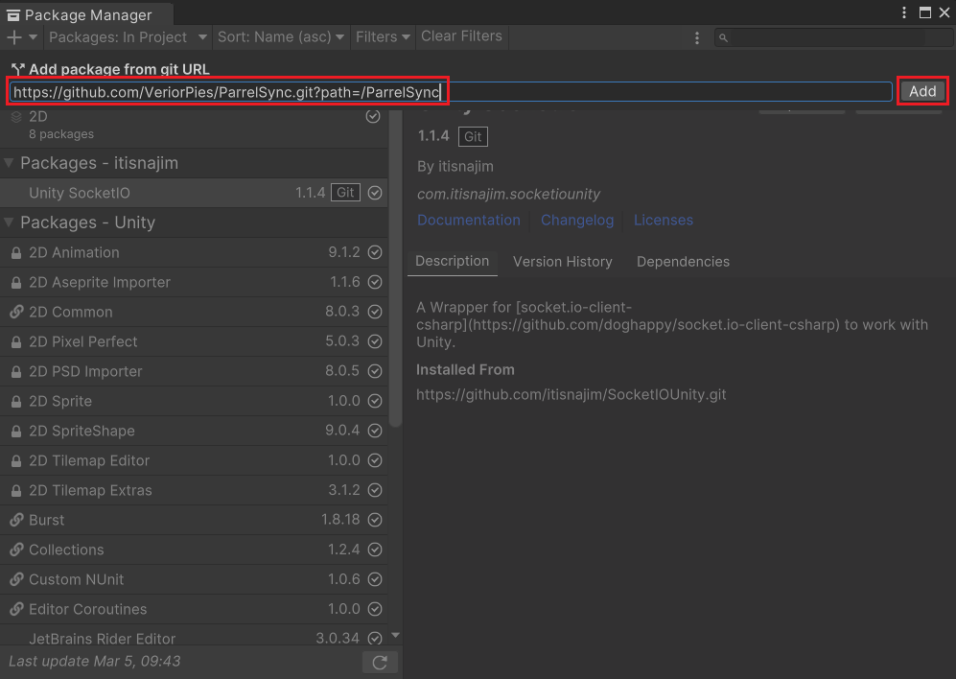Click the package search field

click(833, 37)
